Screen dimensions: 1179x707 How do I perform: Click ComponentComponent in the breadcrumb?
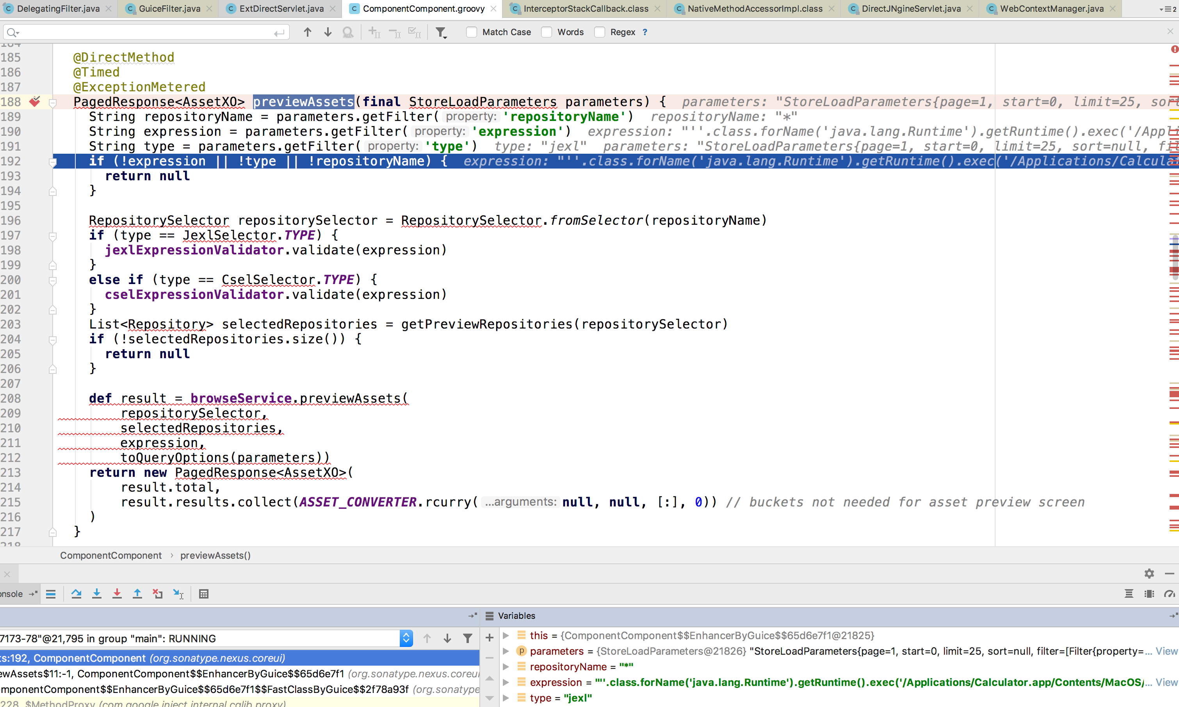click(x=110, y=556)
